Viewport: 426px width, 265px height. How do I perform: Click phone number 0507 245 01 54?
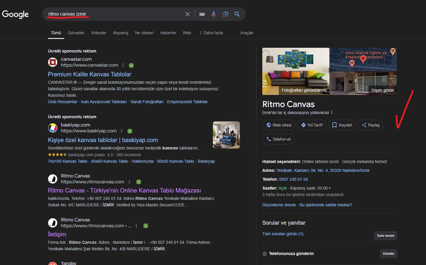click(294, 179)
